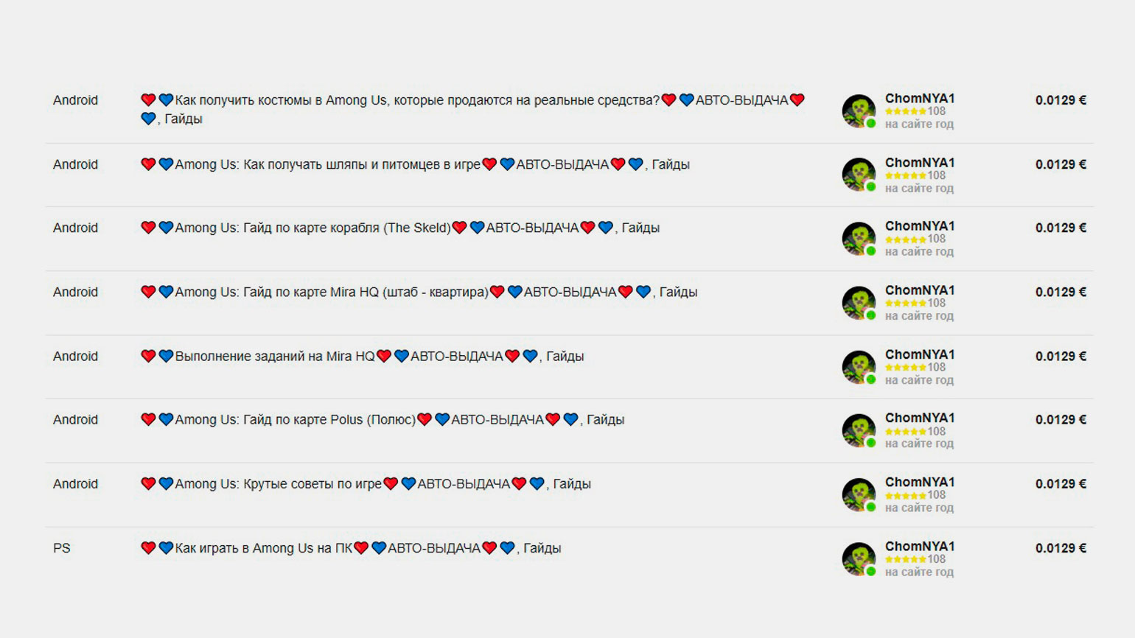Screen dimensions: 1135x638
Task: Click the Android label in the cool tips row
Action: (x=75, y=483)
